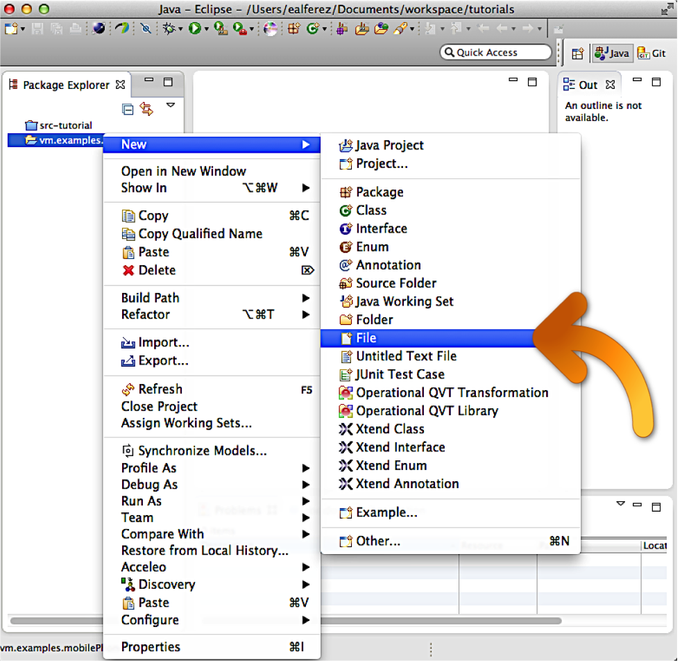Click the globe web browser toolbar icon

coord(99,28)
